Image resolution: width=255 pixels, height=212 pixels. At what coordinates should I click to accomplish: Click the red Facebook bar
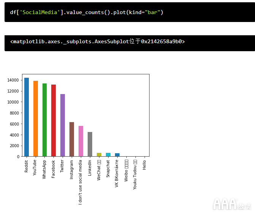[54, 121]
